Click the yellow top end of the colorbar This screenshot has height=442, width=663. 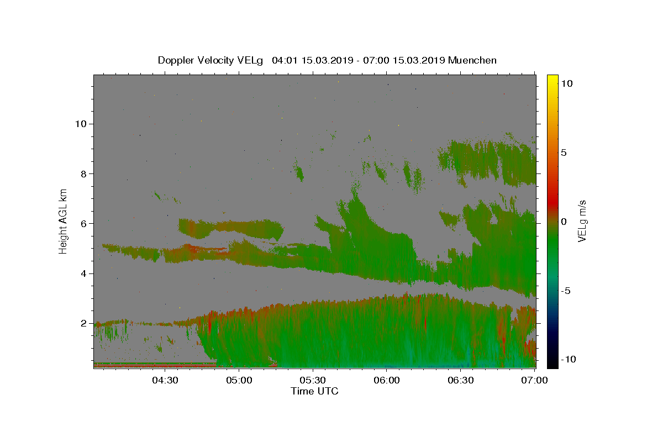(x=552, y=78)
